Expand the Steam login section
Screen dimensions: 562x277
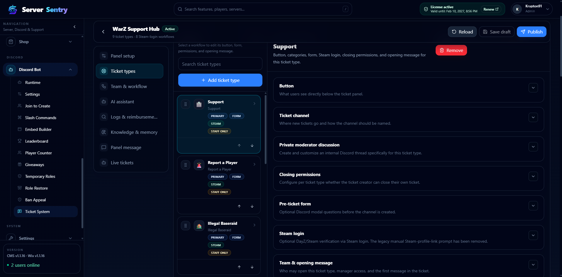click(x=533, y=235)
